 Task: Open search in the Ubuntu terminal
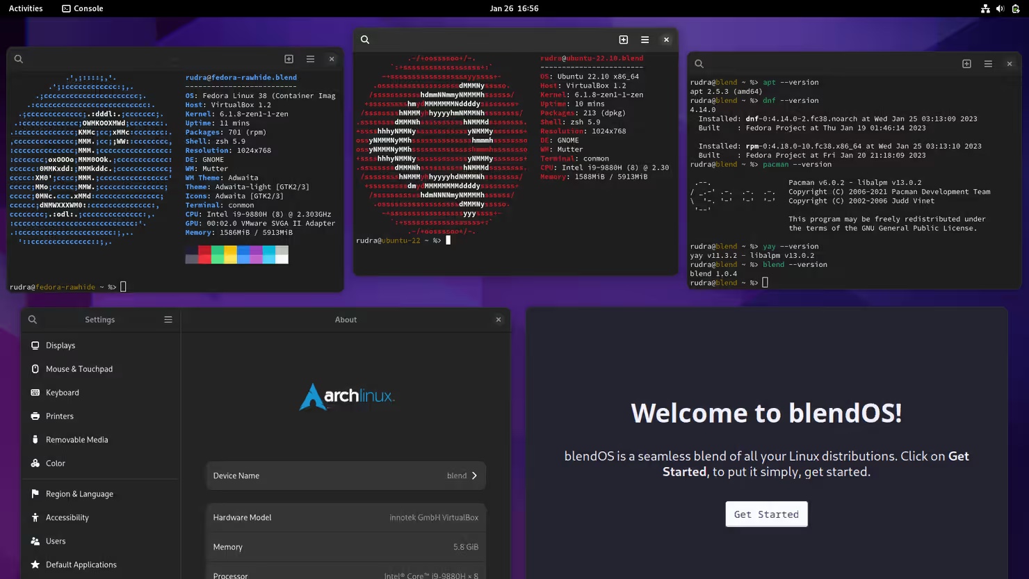tap(365, 40)
